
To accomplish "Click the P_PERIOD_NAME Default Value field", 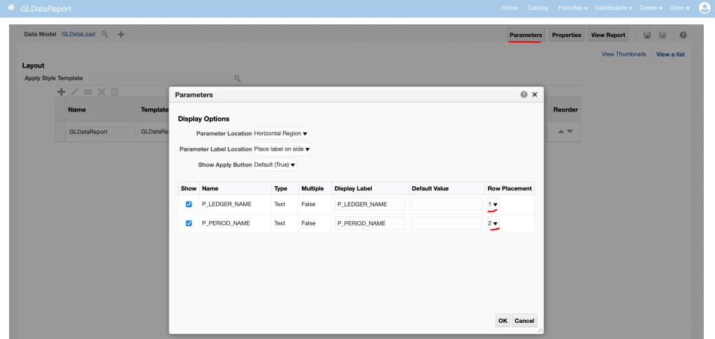I will pos(447,223).
